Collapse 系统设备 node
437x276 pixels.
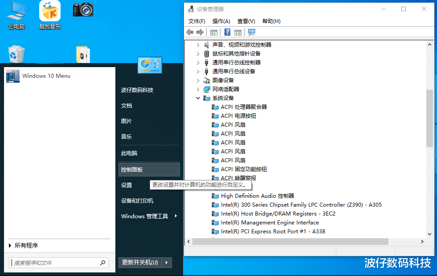[x=198, y=98]
